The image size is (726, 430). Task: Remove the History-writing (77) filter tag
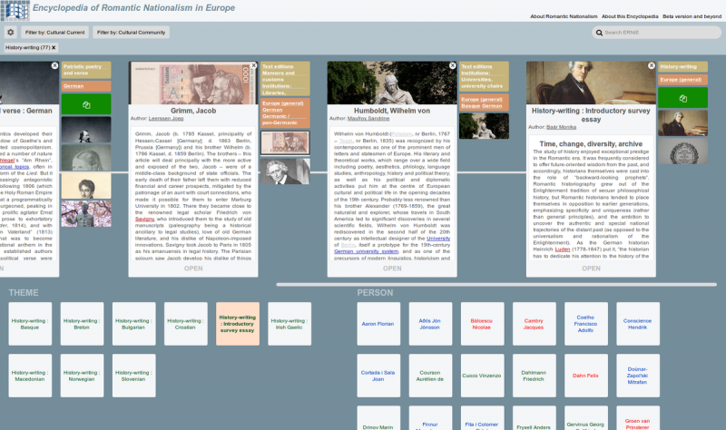54,48
